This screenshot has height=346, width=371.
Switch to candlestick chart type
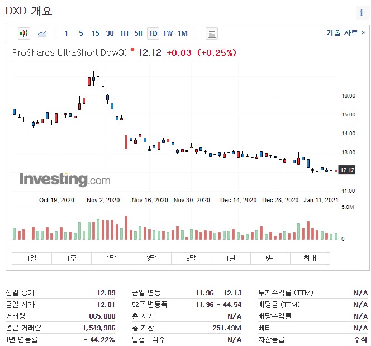[x=24, y=33]
